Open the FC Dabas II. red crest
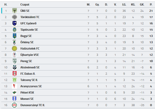This screenshot has height=109, width=155. point(14,74)
